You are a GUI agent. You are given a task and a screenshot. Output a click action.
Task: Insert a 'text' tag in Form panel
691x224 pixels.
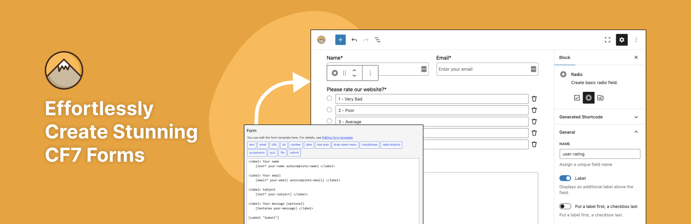point(252,145)
